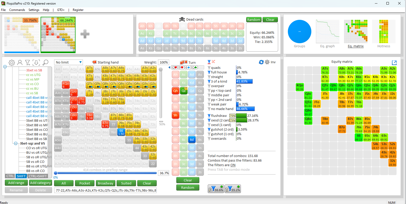Viewport: 406px width, 204px height.
Task: Toggle the 3 of a kind filter
Action: click(209, 82)
